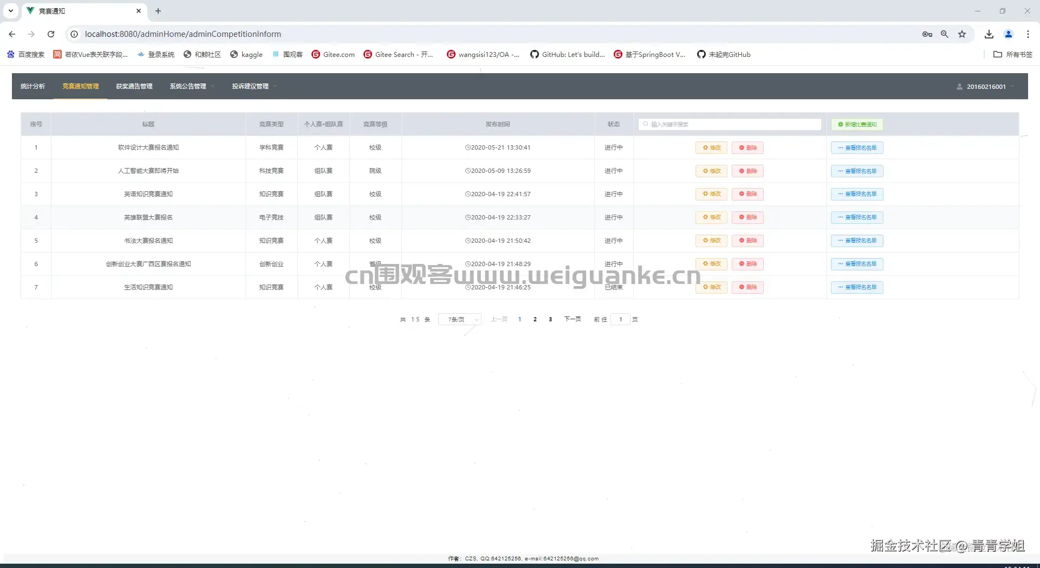Go back using the browser back arrow
The image size is (1040, 568).
(12, 34)
